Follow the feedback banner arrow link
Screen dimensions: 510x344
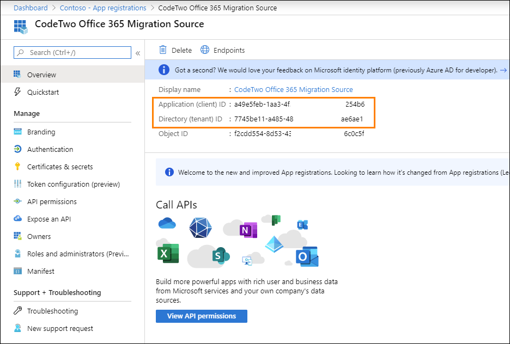click(x=503, y=70)
